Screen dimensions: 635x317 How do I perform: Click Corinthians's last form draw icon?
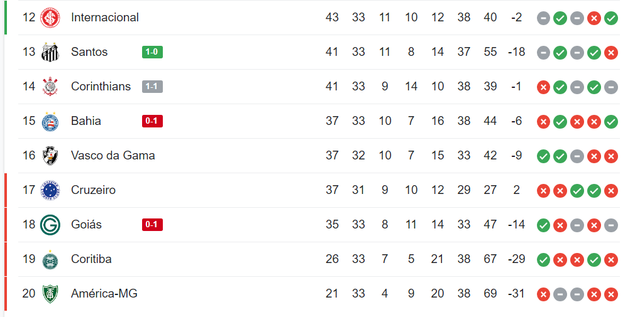click(610, 87)
